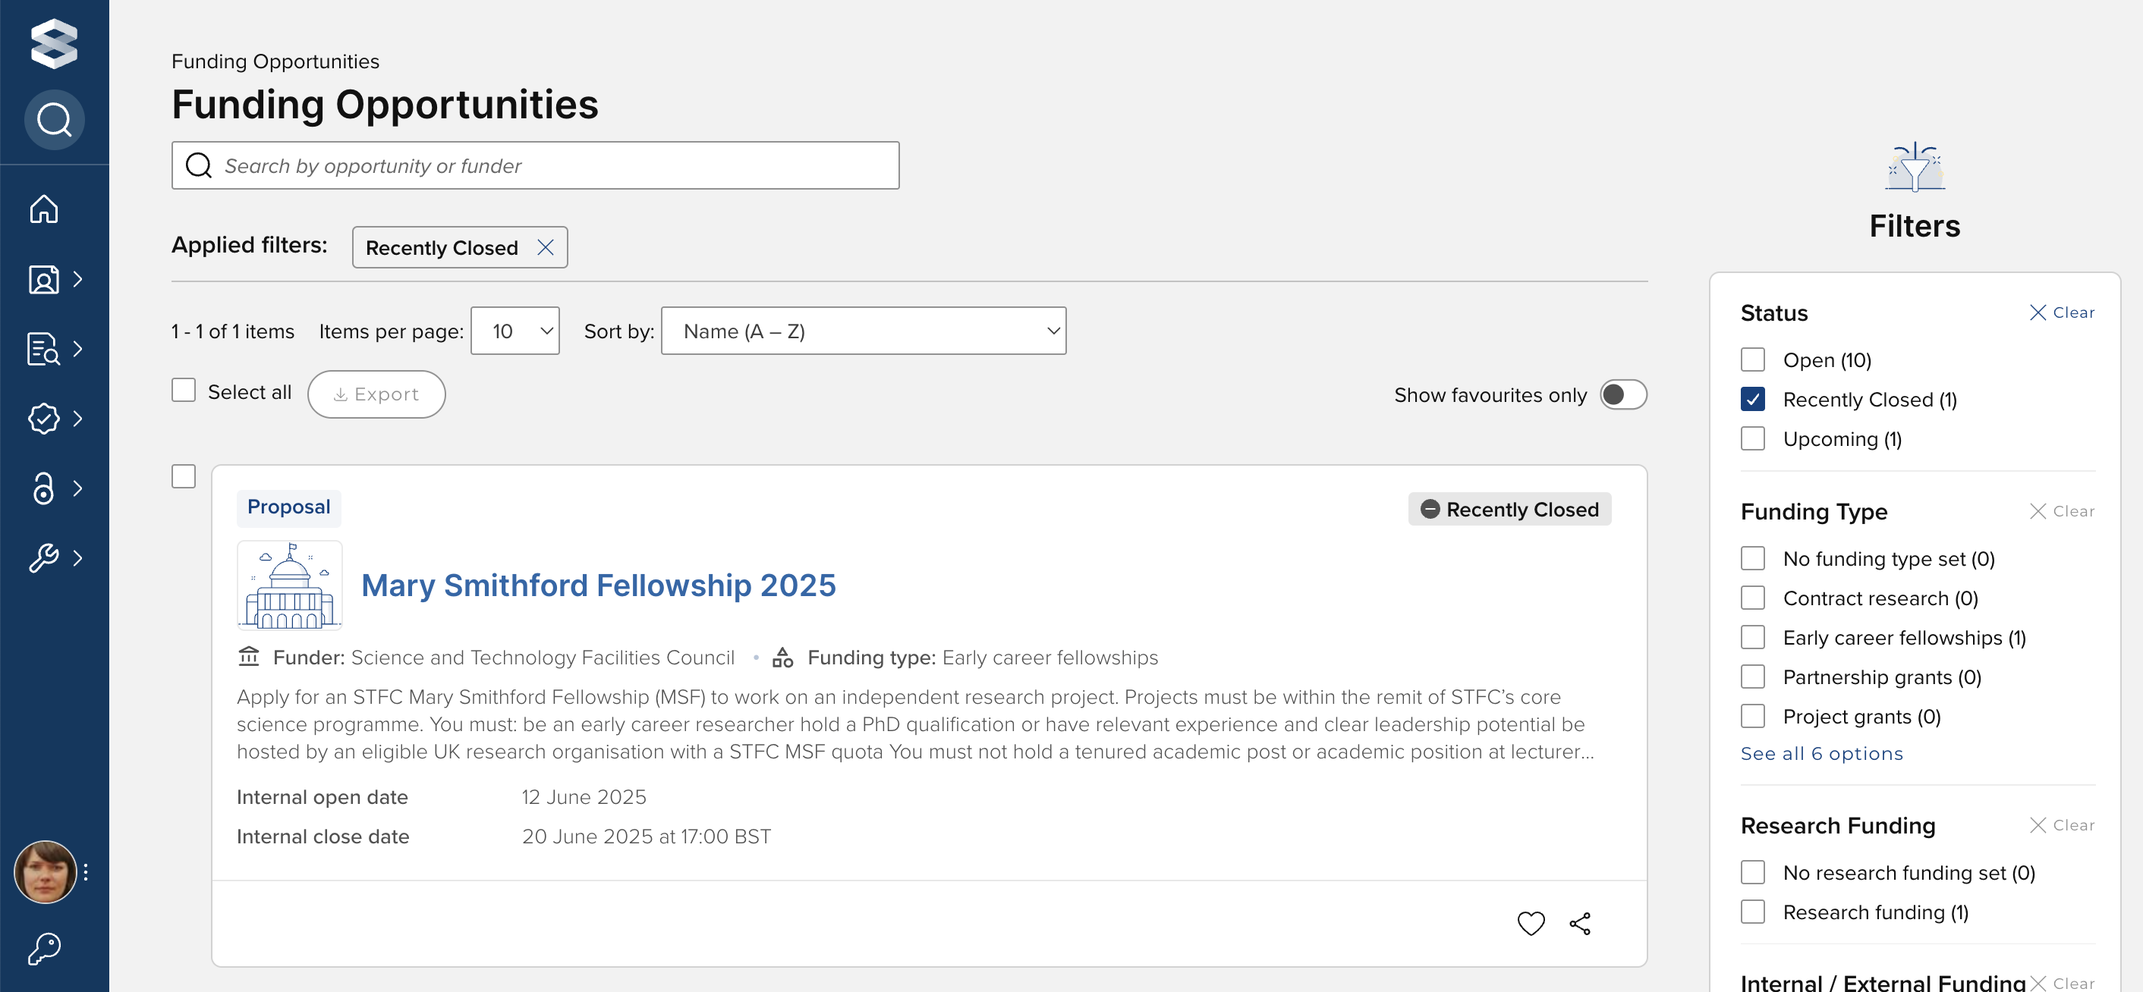Screen dimensions: 2143x992
Task: Click the key icon at the sidebar bottom
Action: pyautogui.click(x=44, y=948)
